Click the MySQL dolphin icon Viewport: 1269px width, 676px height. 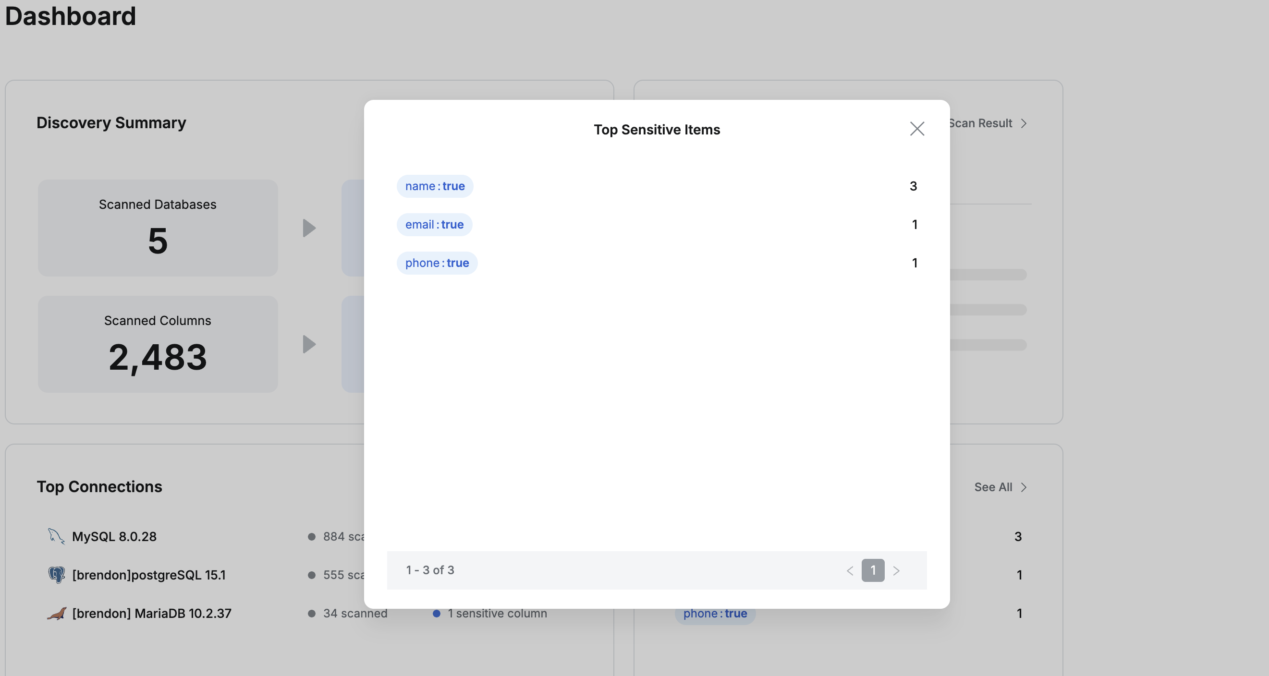(56, 536)
